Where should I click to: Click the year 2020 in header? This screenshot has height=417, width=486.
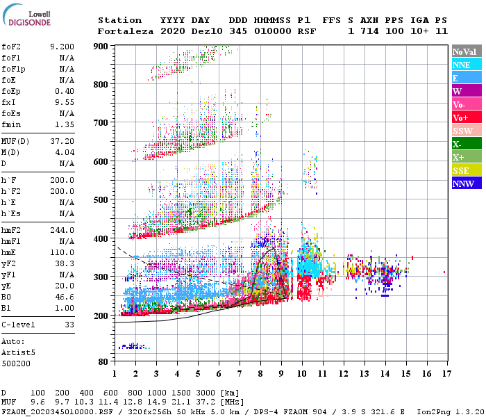[x=173, y=31]
